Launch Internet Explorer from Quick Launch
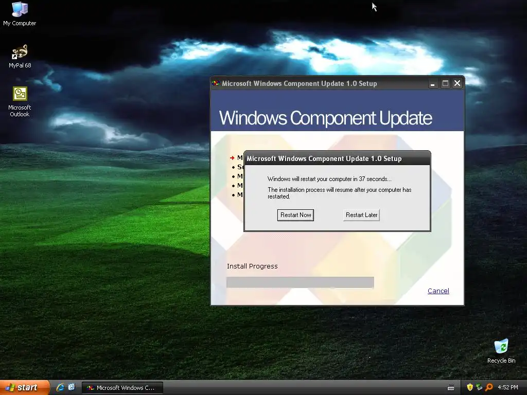The image size is (527, 395). pyautogui.click(x=61, y=387)
